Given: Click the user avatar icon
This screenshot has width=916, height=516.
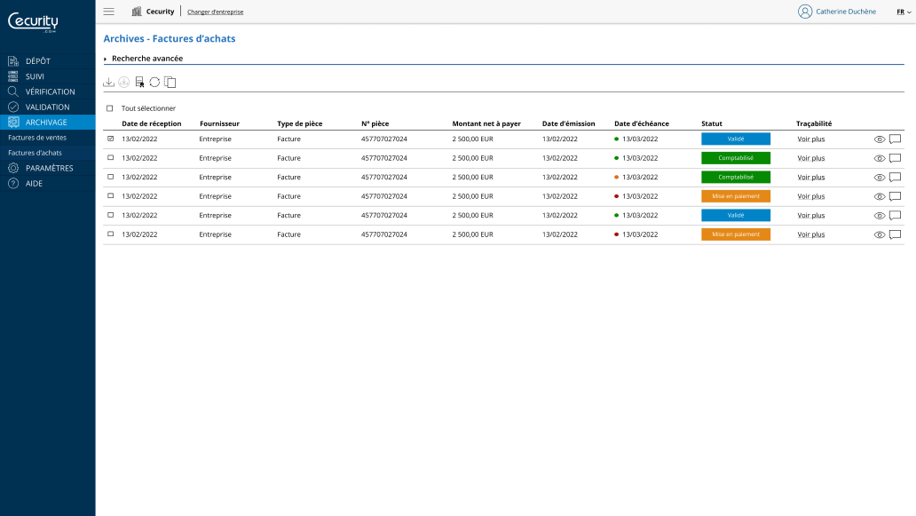Looking at the screenshot, I should 805,12.
